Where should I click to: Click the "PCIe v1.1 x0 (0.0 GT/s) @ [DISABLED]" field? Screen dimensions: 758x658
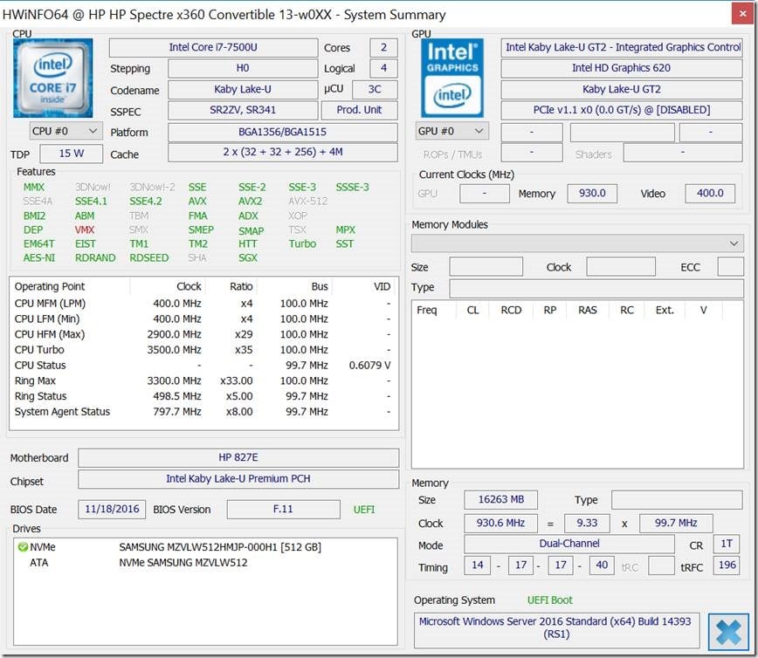click(621, 110)
